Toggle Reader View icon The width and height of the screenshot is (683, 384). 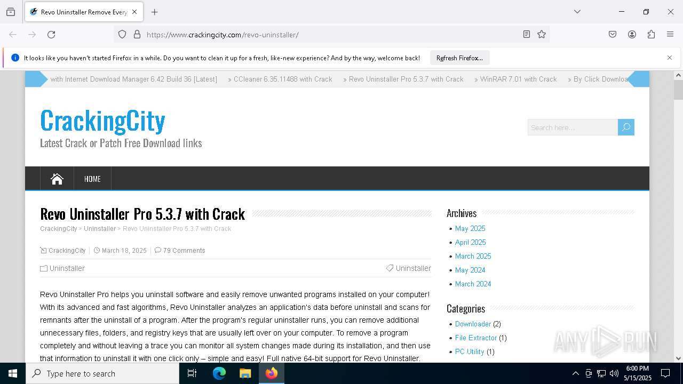pos(527,34)
